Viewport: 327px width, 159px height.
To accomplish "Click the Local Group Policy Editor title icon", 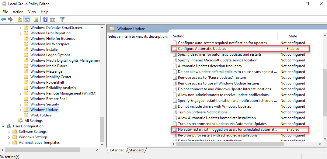I will coord(4,4).
